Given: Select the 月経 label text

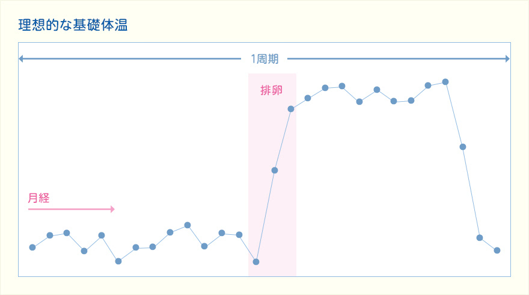Looking at the screenshot, I should pos(38,197).
